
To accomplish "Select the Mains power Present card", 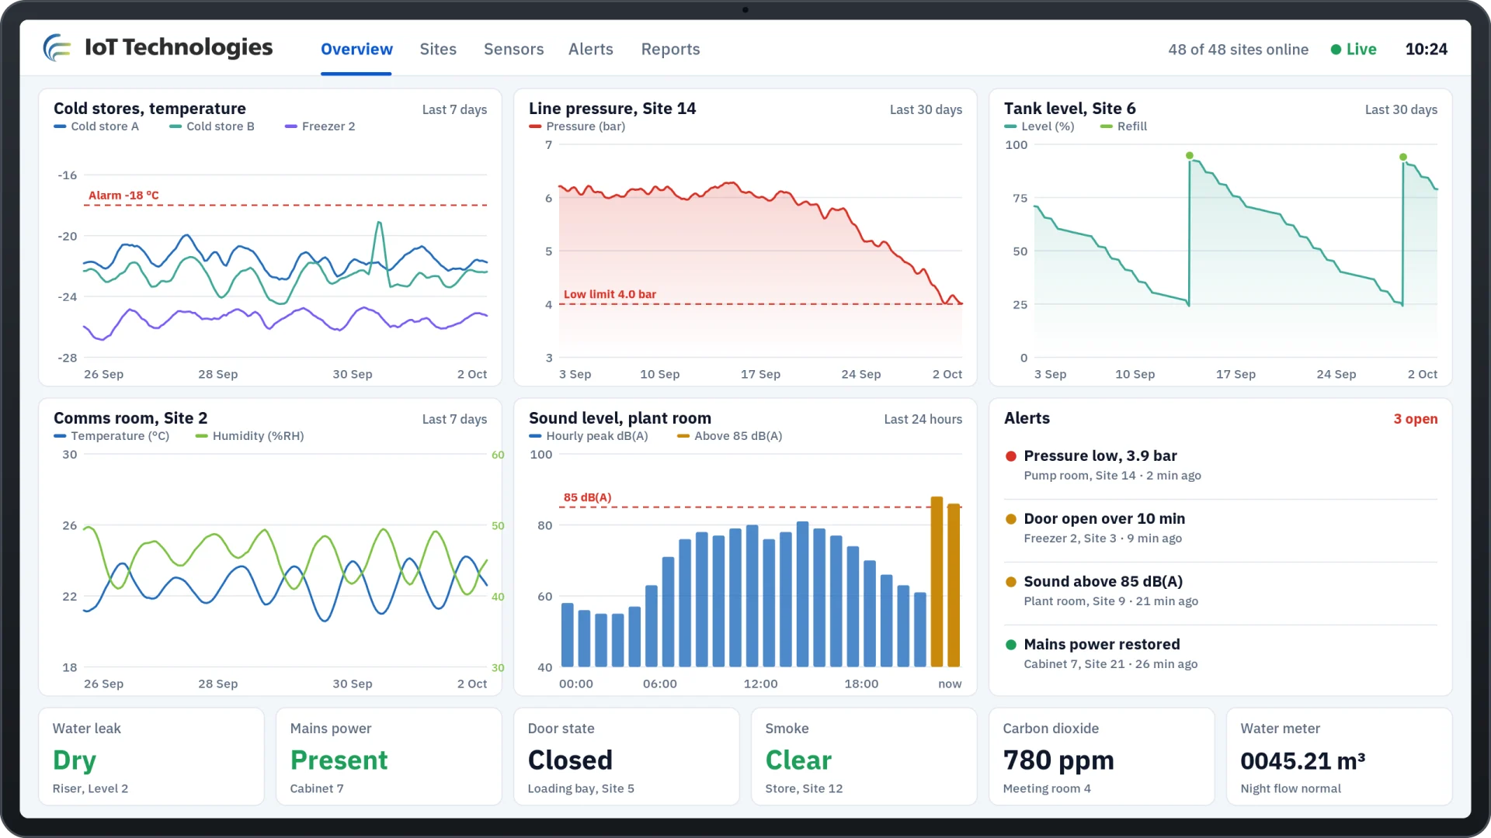I will click(389, 757).
